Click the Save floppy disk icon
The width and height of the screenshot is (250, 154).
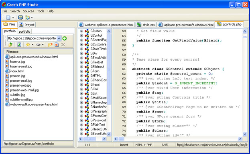click(x=20, y=18)
